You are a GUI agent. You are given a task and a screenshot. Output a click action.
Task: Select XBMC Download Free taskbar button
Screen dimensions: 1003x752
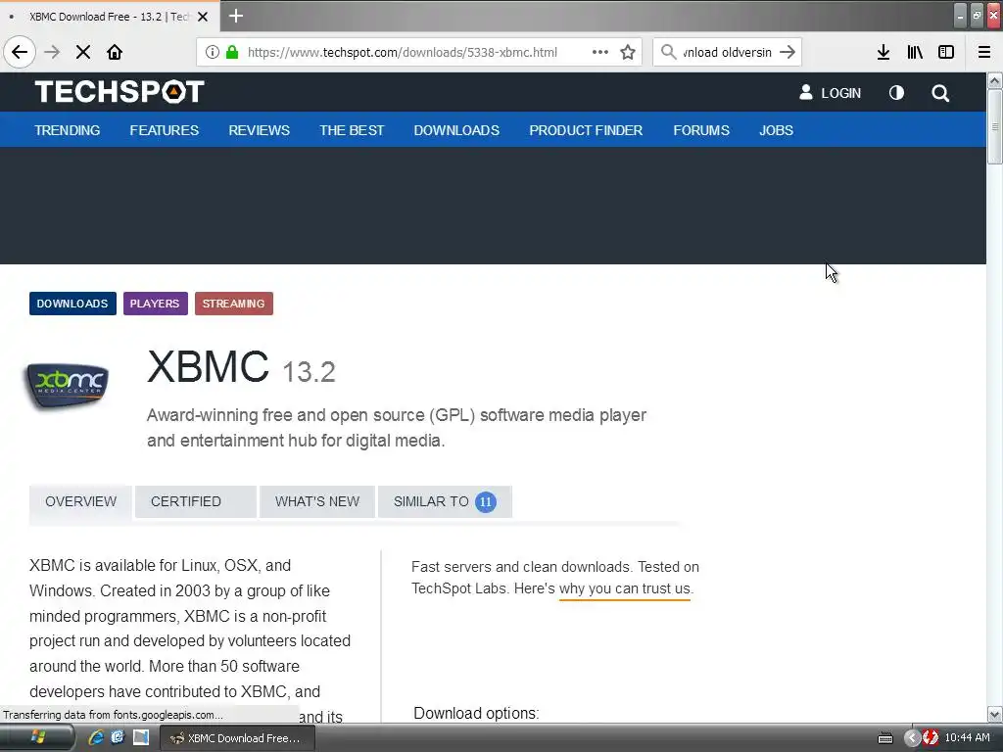(236, 738)
